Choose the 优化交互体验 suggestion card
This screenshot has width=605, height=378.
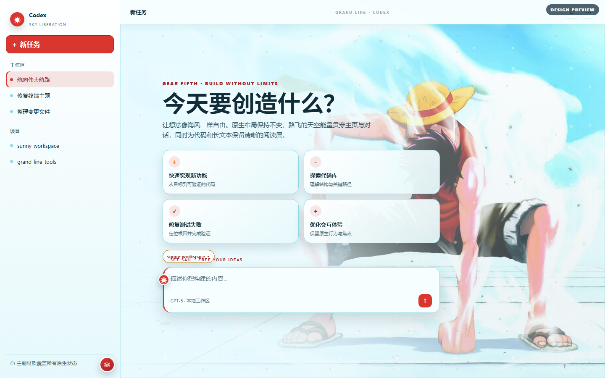[372, 221]
